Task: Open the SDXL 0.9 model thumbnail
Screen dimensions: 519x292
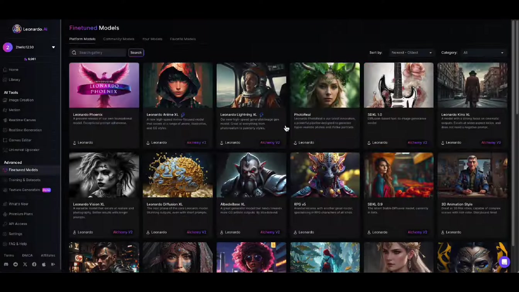Action: point(399,175)
